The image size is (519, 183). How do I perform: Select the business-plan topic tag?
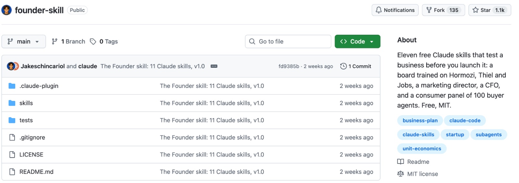pos(420,120)
